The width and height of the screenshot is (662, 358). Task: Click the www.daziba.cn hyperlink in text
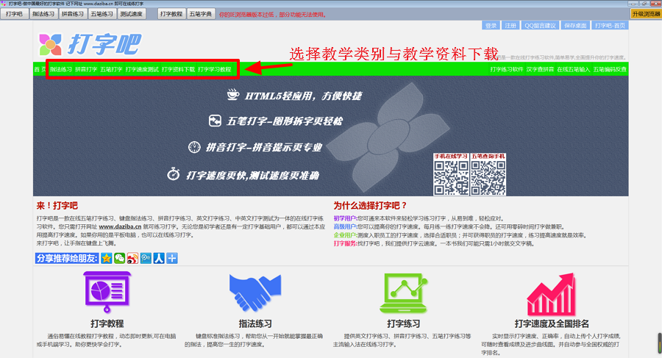tap(120, 226)
